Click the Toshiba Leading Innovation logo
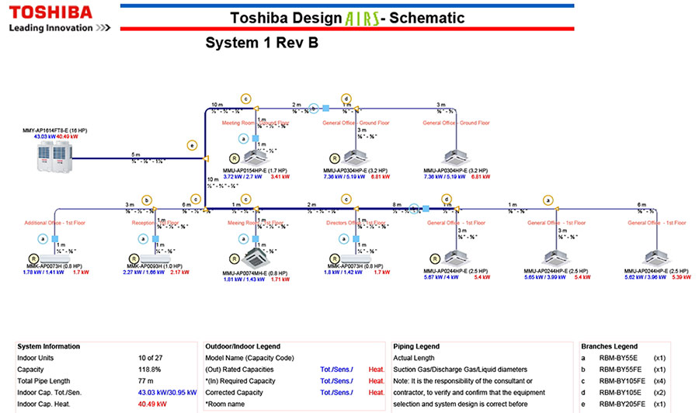The image size is (699, 413). (x=58, y=19)
